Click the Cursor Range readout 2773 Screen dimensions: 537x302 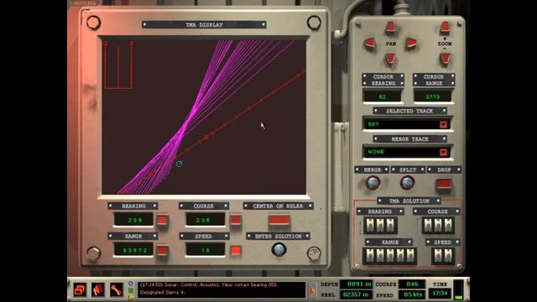tap(433, 97)
